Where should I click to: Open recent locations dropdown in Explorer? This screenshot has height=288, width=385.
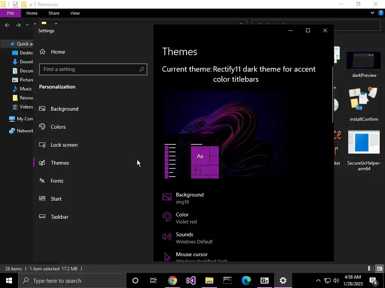(27, 25)
